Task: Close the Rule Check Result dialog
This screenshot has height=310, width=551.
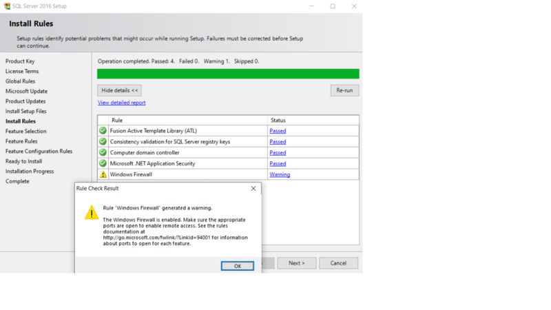Action: tap(253, 188)
